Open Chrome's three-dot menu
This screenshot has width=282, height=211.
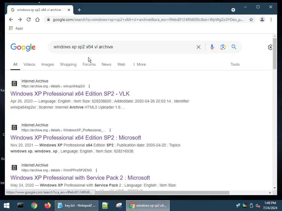click(x=271, y=20)
